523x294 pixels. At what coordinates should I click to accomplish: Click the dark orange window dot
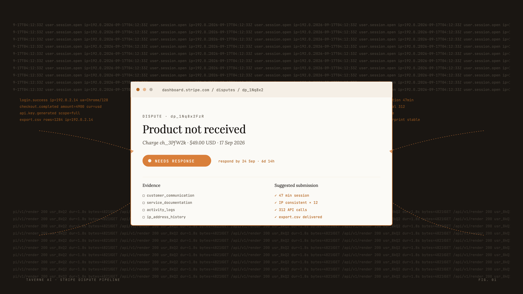[138, 90]
